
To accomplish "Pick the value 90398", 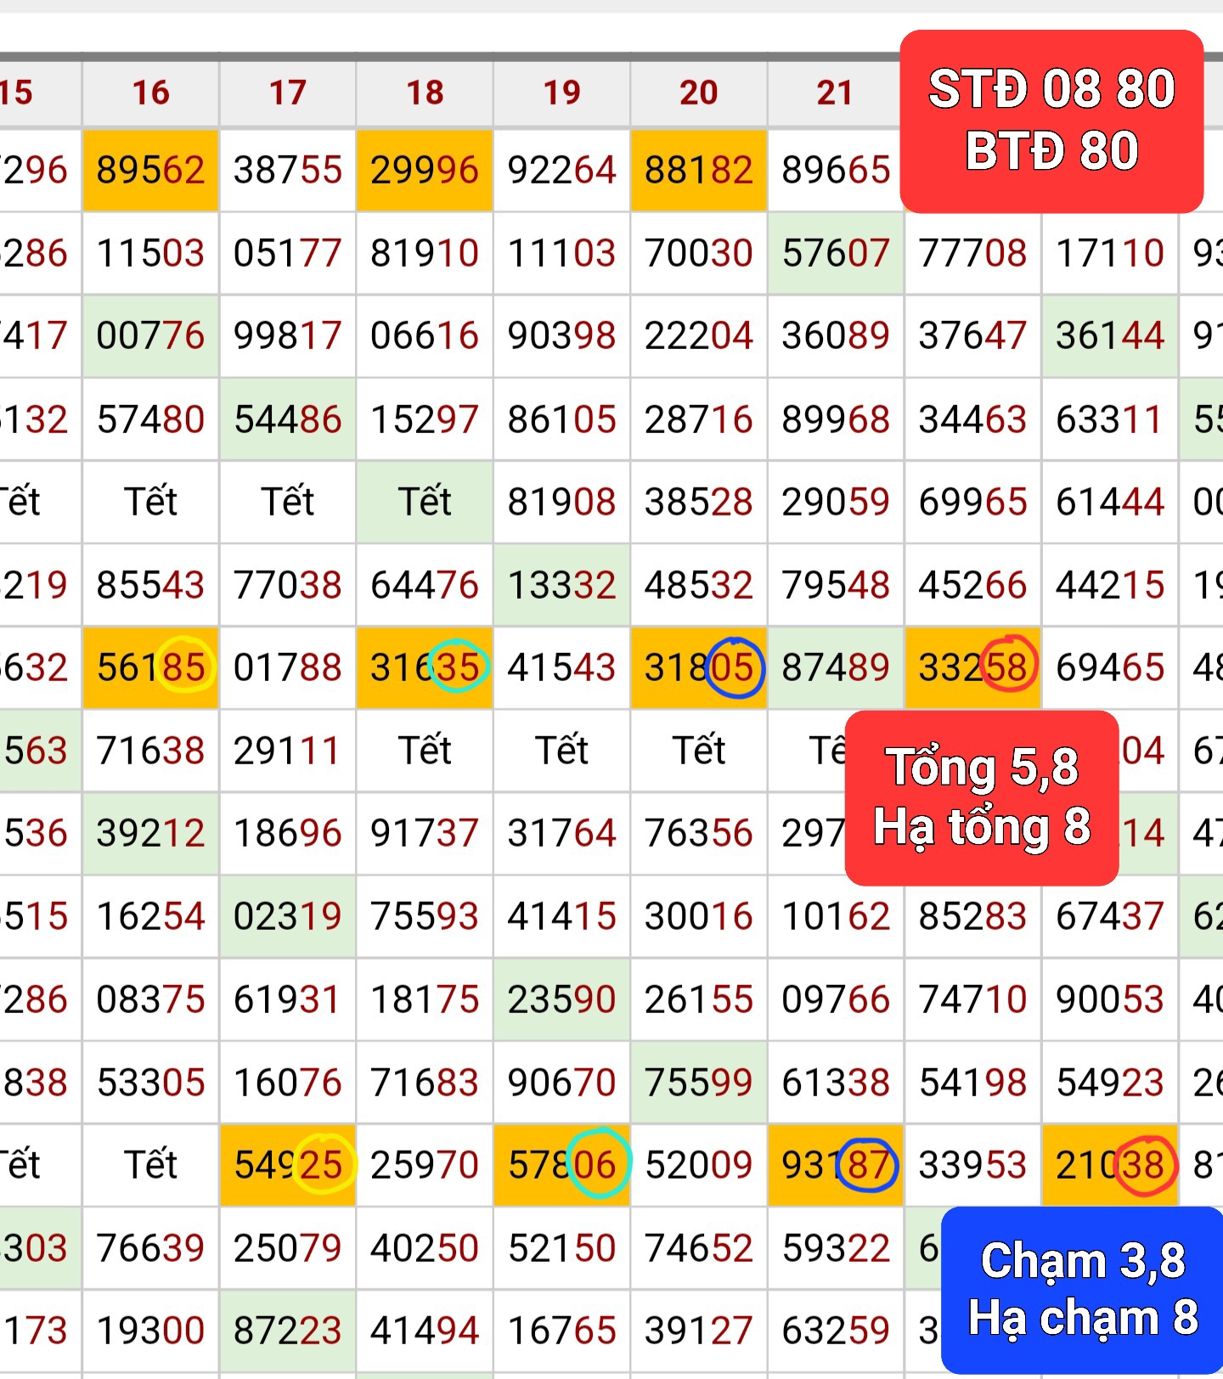I will [561, 335].
